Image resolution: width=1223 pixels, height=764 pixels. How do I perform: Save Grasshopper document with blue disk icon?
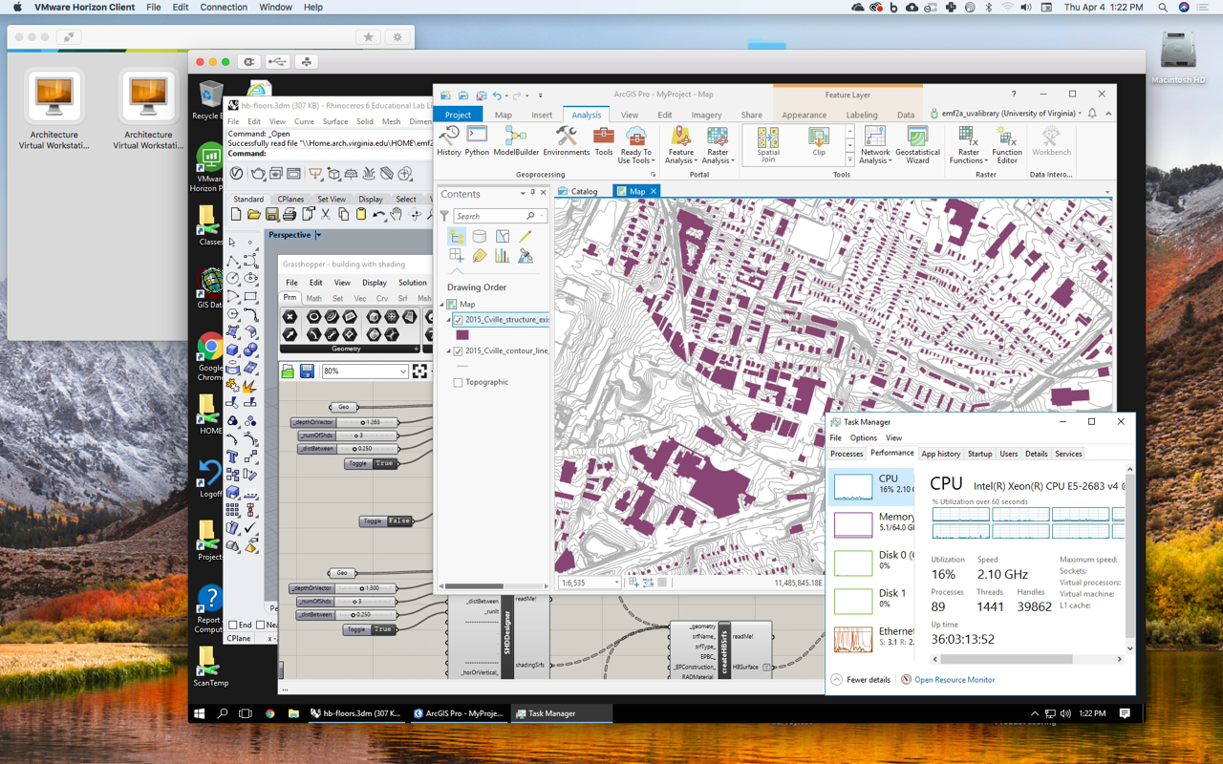(x=307, y=371)
